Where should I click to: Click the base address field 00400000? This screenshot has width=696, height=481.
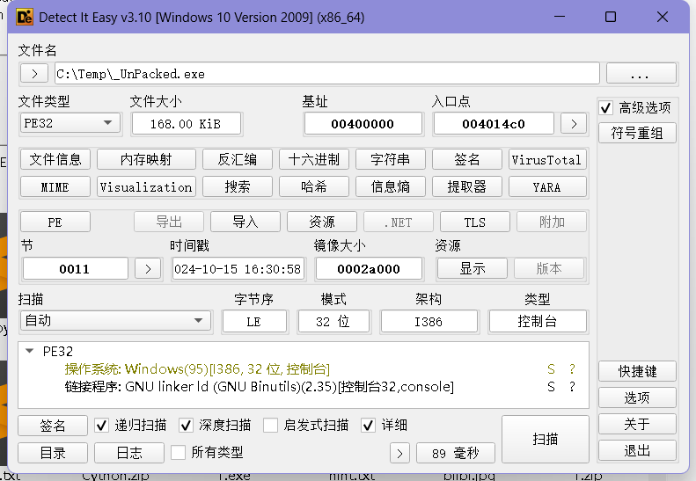point(363,124)
